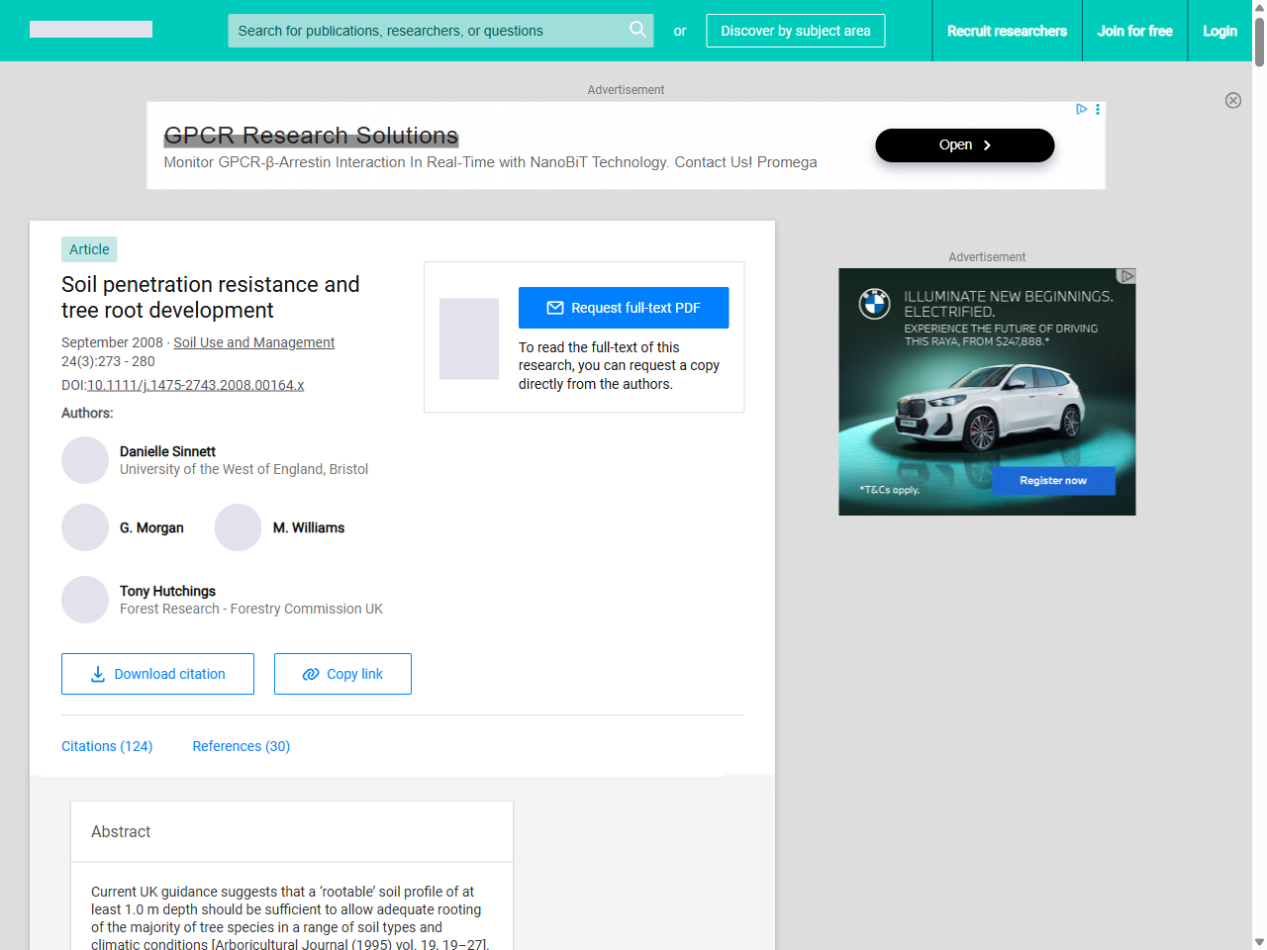Follow the DOI link for the article

click(195, 385)
